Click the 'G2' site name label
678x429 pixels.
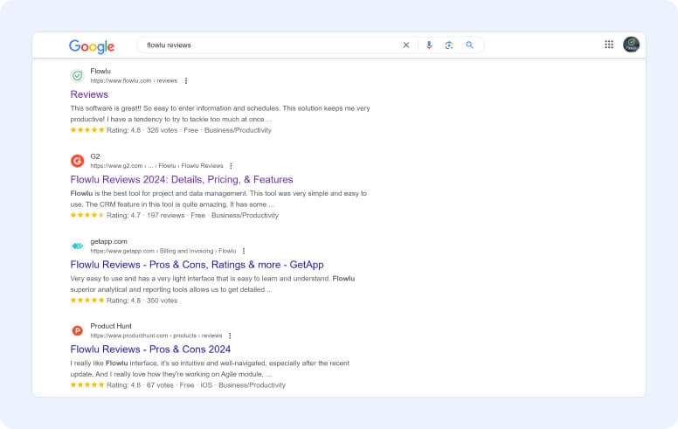tap(95, 156)
